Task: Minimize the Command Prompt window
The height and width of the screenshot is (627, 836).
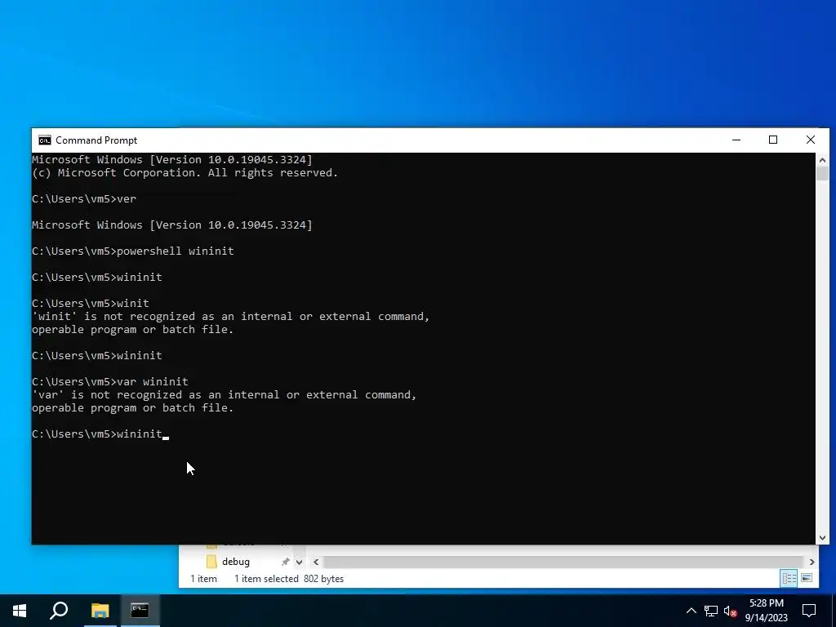Action: (736, 140)
